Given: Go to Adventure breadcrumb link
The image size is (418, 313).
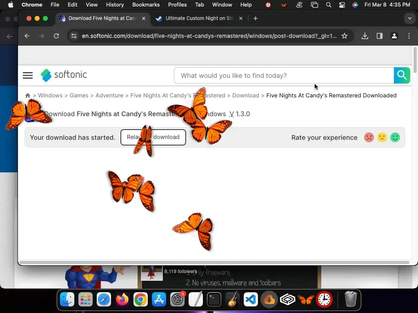Looking at the screenshot, I should tap(109, 95).
